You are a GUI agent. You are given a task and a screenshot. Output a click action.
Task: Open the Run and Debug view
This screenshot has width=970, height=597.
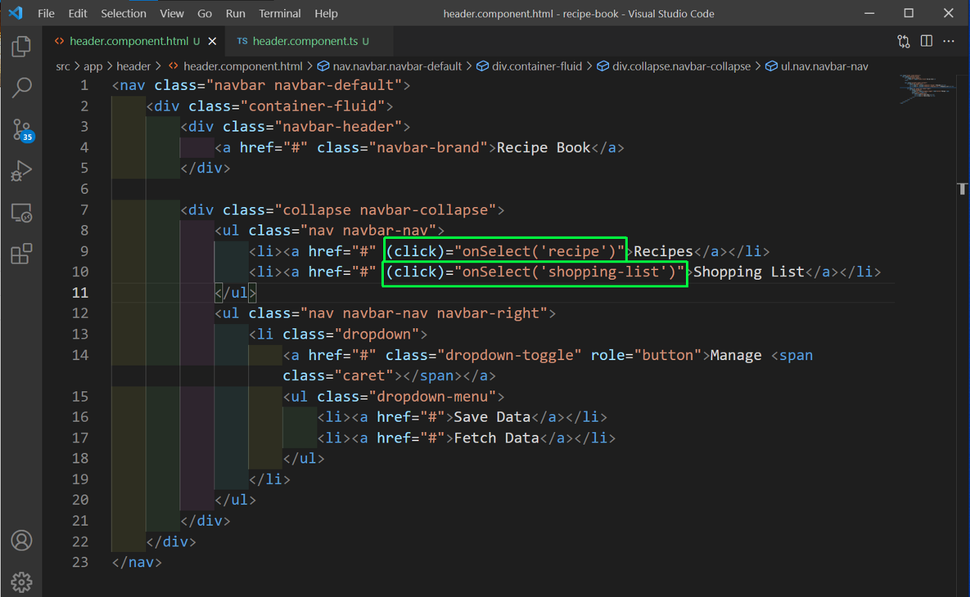point(21,170)
